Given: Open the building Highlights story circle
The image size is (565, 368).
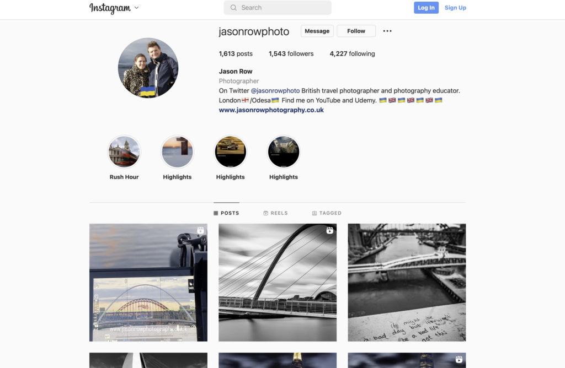Looking at the screenshot, I should [284, 152].
